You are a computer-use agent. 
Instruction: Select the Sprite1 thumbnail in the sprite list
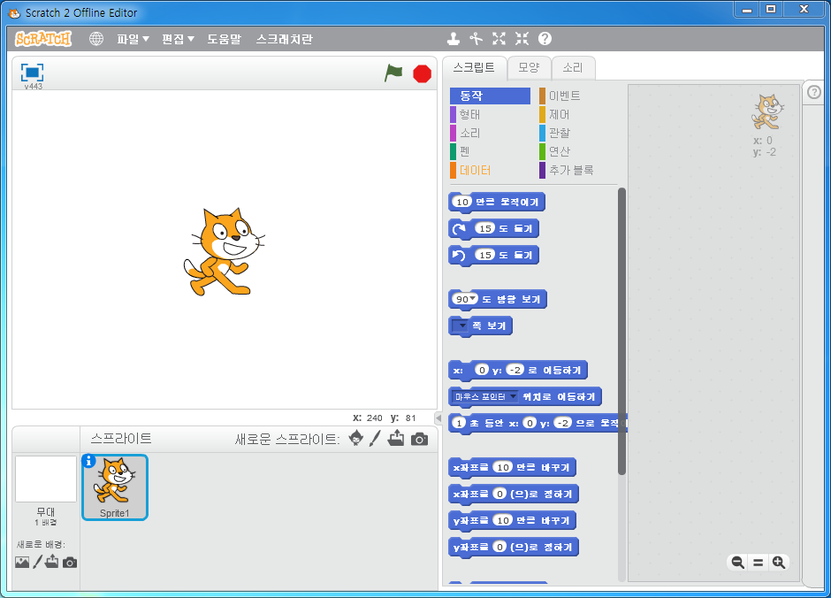tap(114, 487)
